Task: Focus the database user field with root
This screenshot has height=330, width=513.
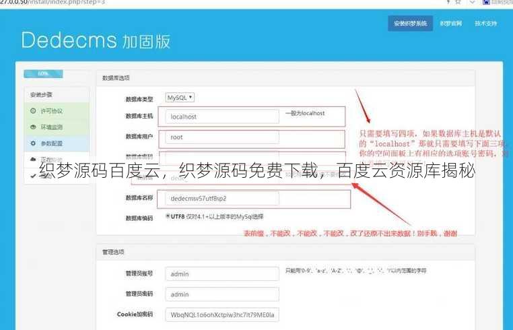Action: tap(222, 137)
